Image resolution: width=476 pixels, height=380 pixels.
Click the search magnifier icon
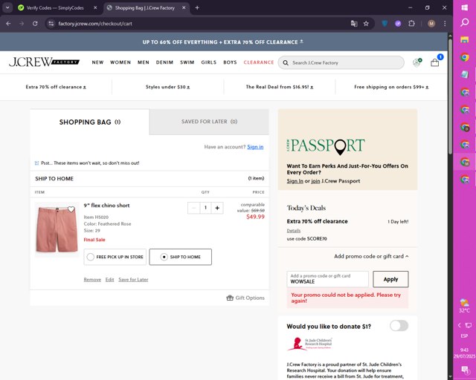pos(286,63)
